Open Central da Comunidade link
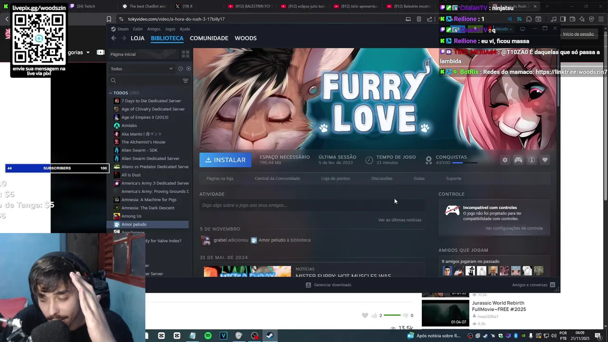Image resolution: width=608 pixels, height=342 pixels. [x=277, y=179]
